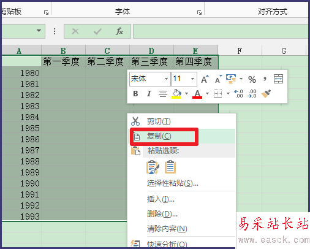Image resolution: width=310 pixels, height=249 pixels.
Task: Click the cell containing 1980
Action: pyautogui.click(x=21, y=73)
